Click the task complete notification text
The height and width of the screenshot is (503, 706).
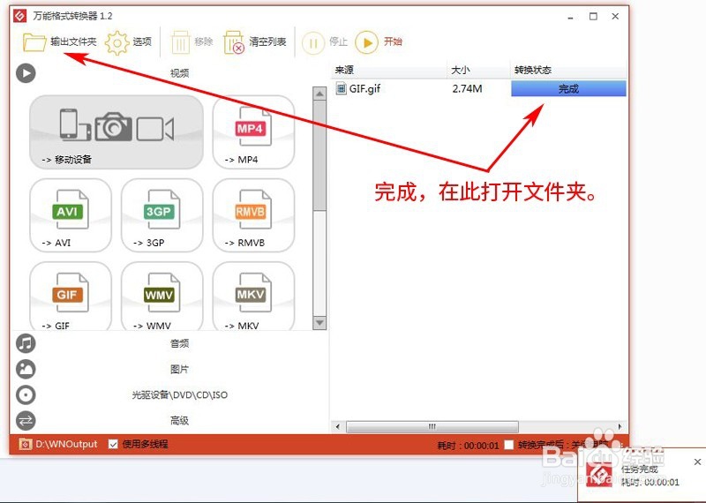click(x=639, y=469)
